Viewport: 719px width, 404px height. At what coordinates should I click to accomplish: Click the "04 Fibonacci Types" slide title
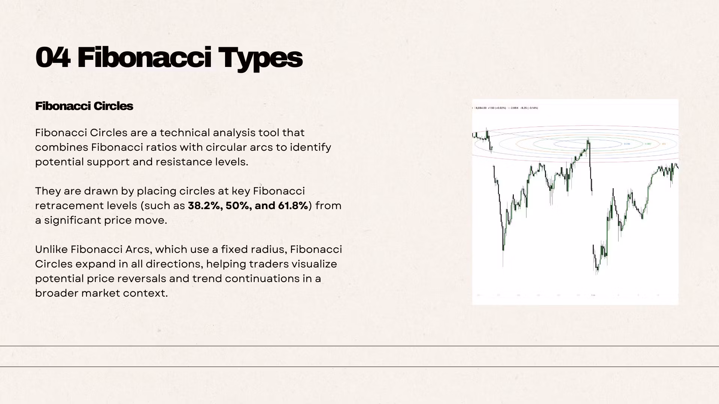(169, 58)
